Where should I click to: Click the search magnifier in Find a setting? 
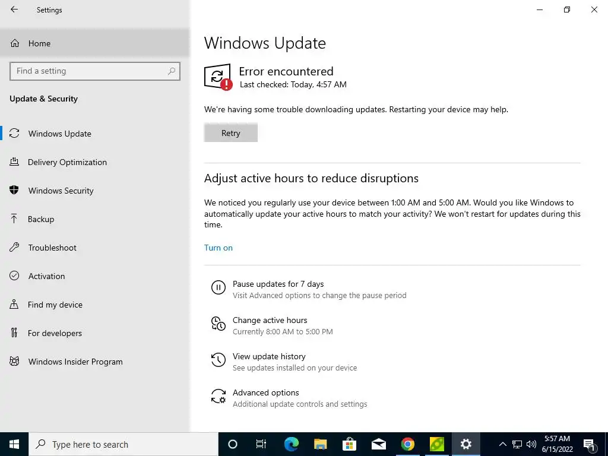(172, 71)
